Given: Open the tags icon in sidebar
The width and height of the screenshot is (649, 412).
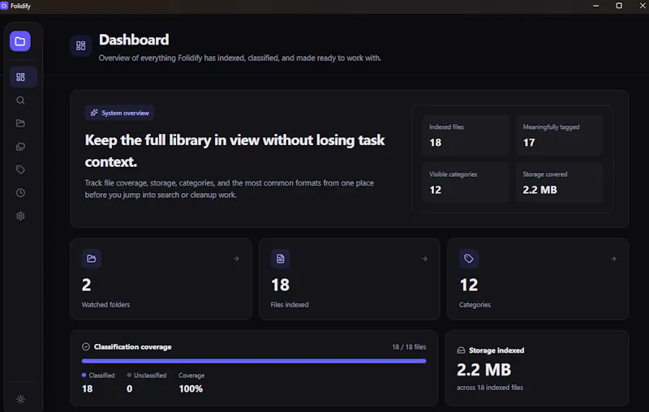Looking at the screenshot, I should click(x=21, y=170).
